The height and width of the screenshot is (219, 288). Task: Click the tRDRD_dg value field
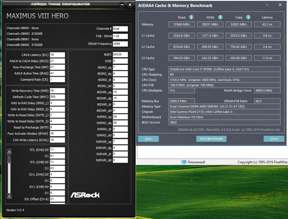[x=120, y=74]
